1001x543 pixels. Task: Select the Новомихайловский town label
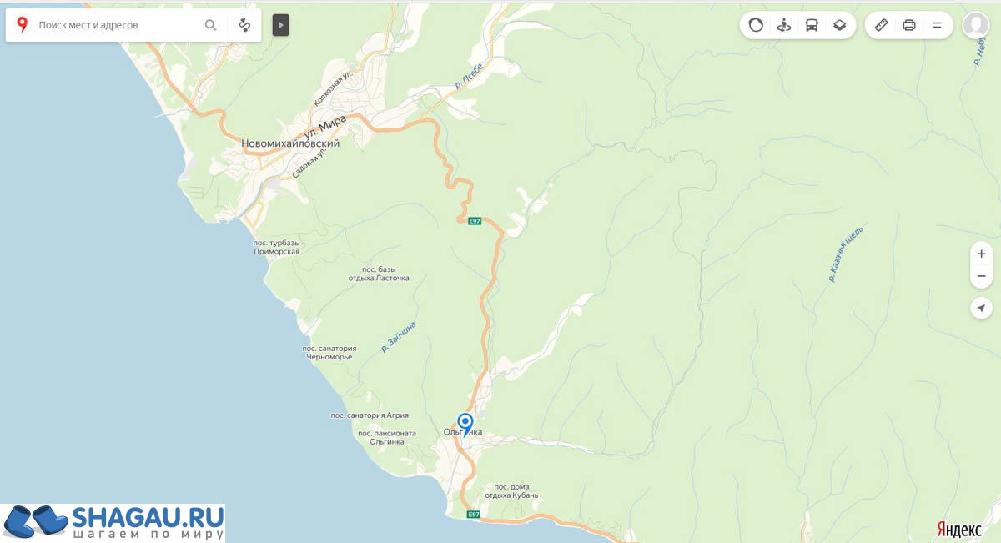(x=290, y=143)
